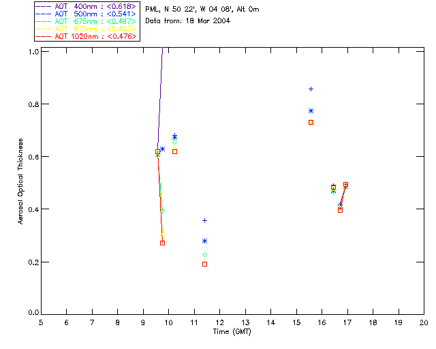Viewport: 436px width, 349px height.
Task: Click the red square marker at 0.73 thickness
Action: pos(311,123)
